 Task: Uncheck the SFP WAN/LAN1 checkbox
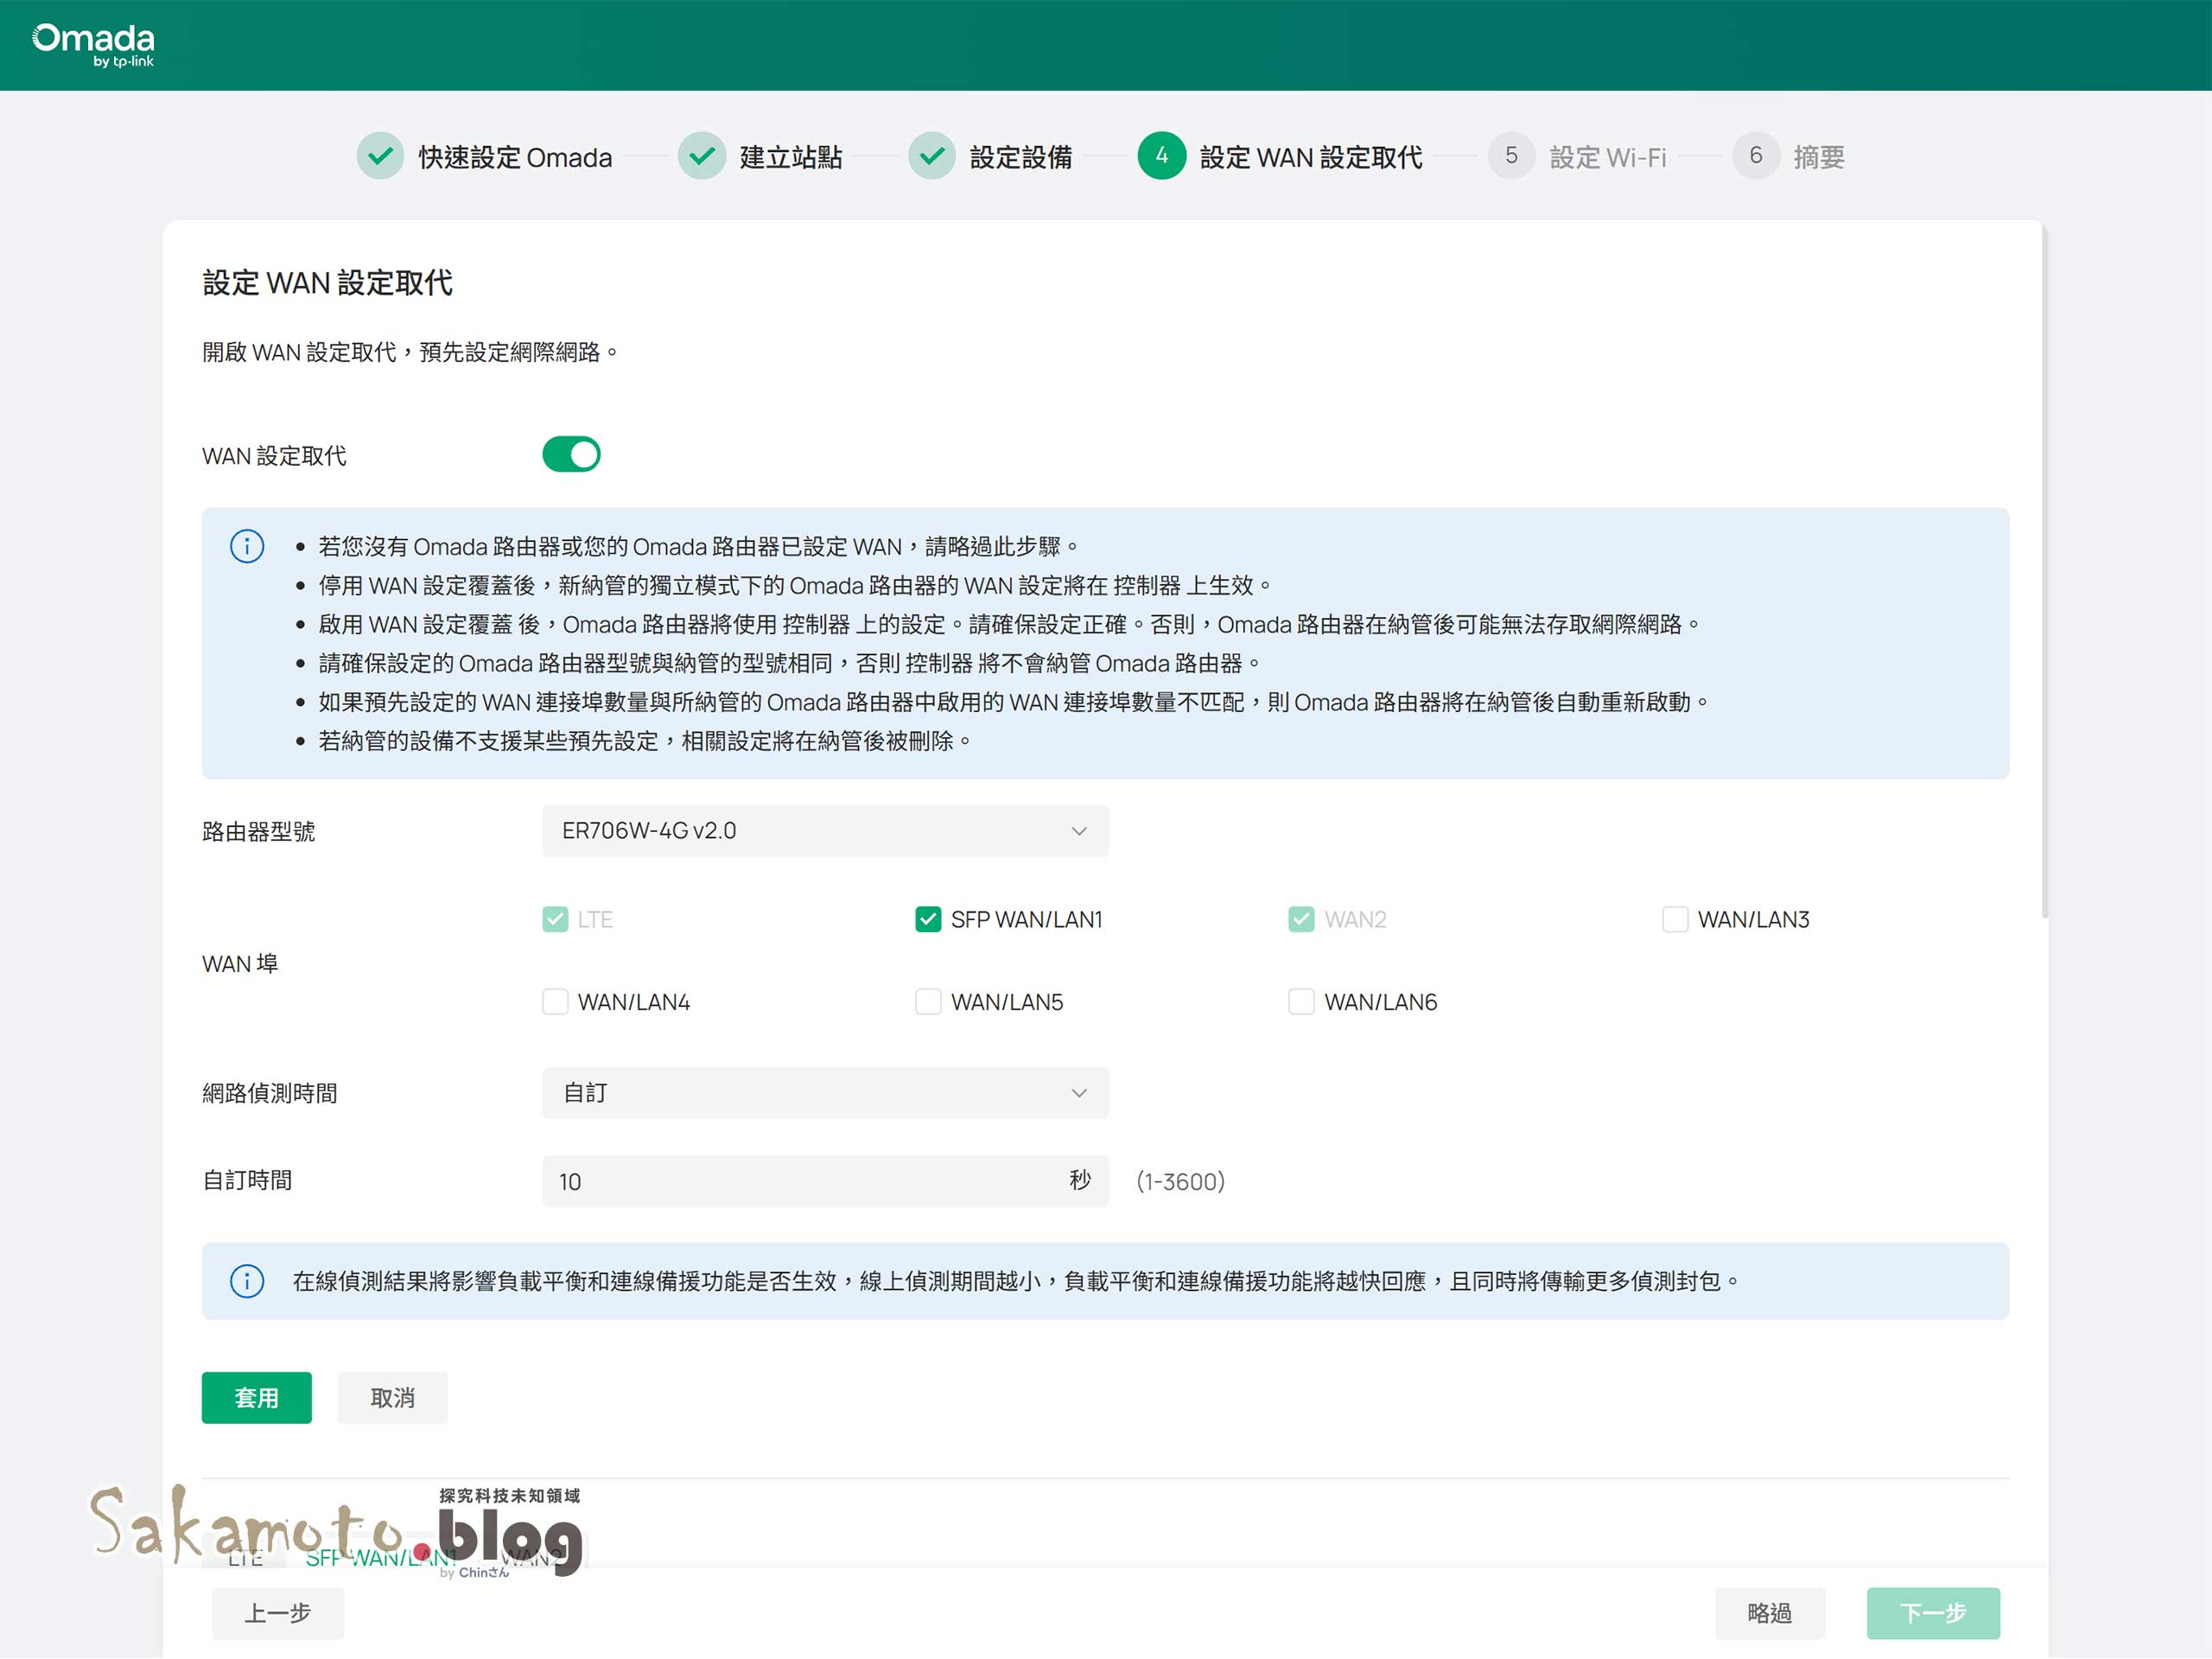pos(928,919)
